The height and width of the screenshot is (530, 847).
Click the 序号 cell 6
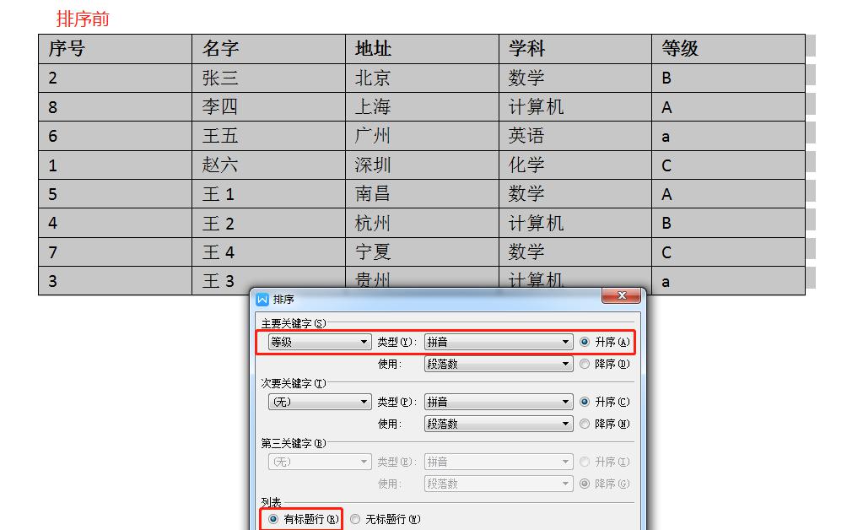115,136
